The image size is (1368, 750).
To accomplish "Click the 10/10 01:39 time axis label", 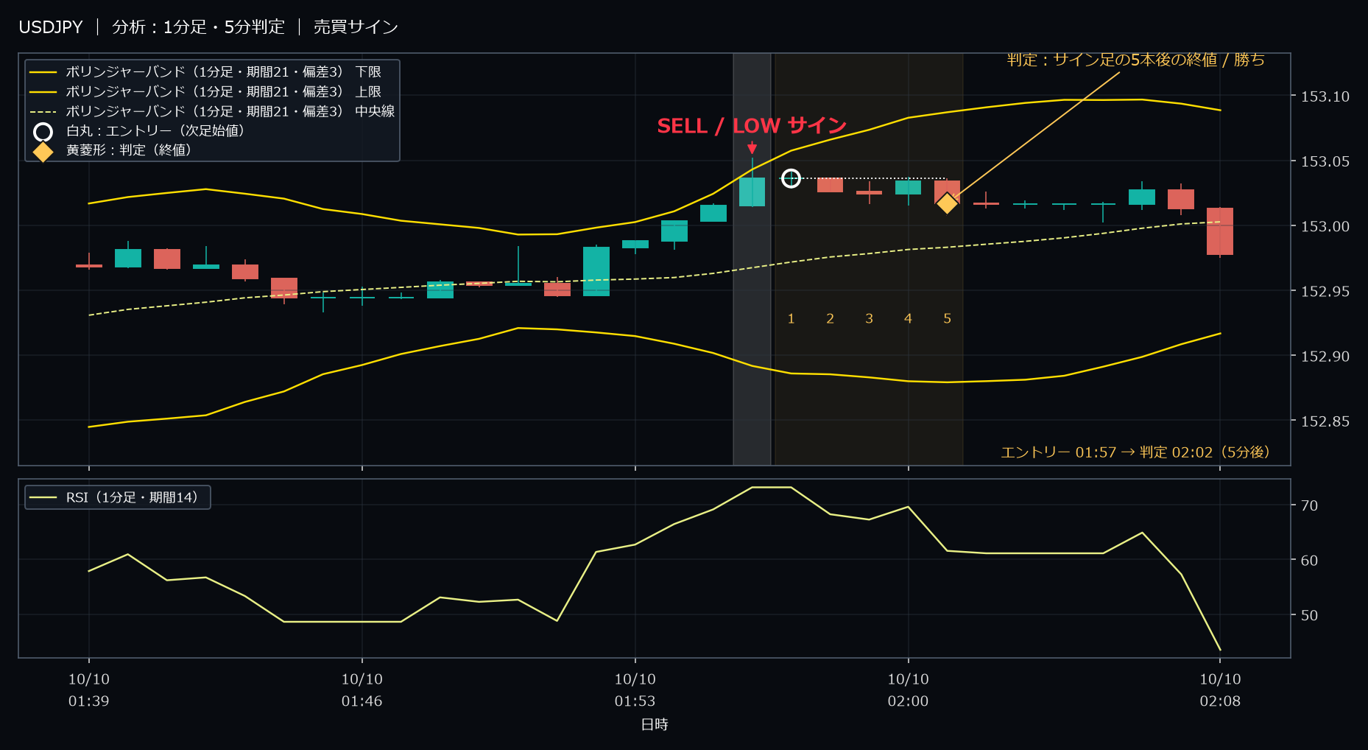I will (x=89, y=690).
